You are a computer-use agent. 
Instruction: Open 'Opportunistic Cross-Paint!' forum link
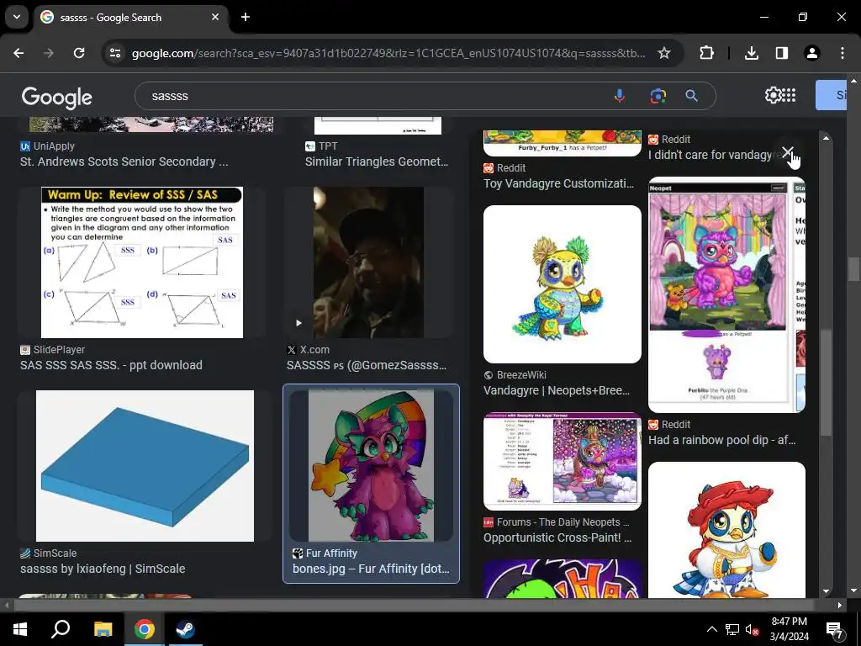coord(558,537)
